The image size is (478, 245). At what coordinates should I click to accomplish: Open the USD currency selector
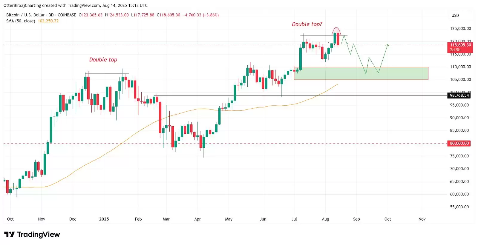tap(455, 16)
